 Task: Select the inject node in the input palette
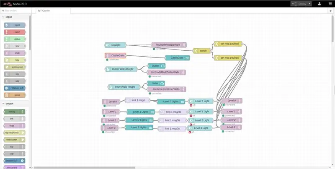point(15,25)
